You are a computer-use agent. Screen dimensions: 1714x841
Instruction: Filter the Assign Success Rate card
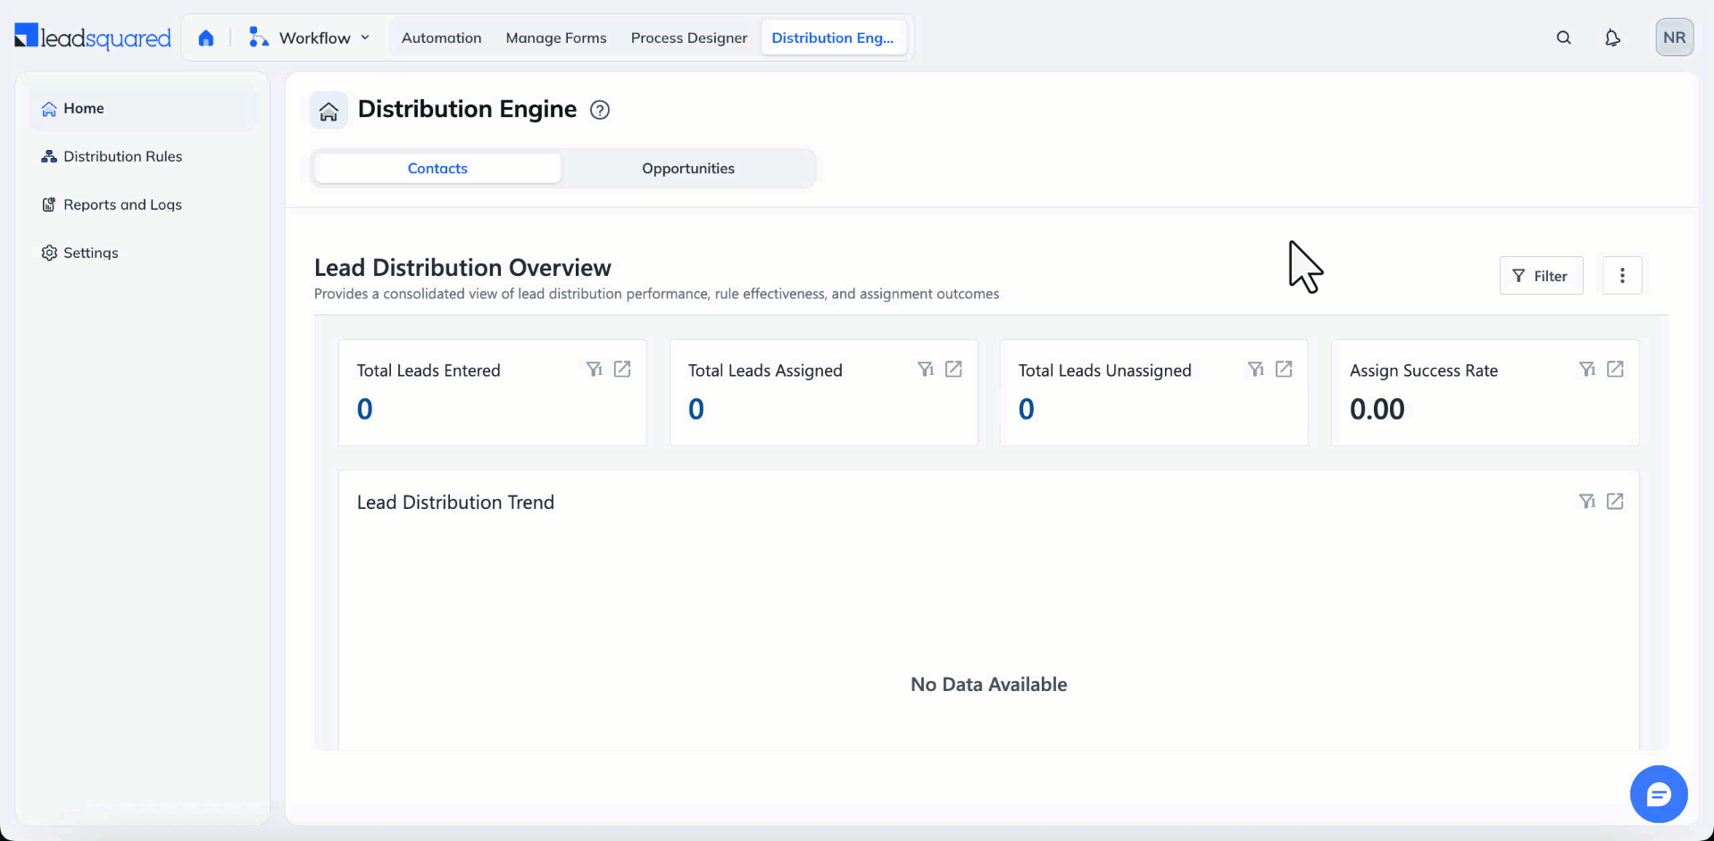pos(1587,369)
